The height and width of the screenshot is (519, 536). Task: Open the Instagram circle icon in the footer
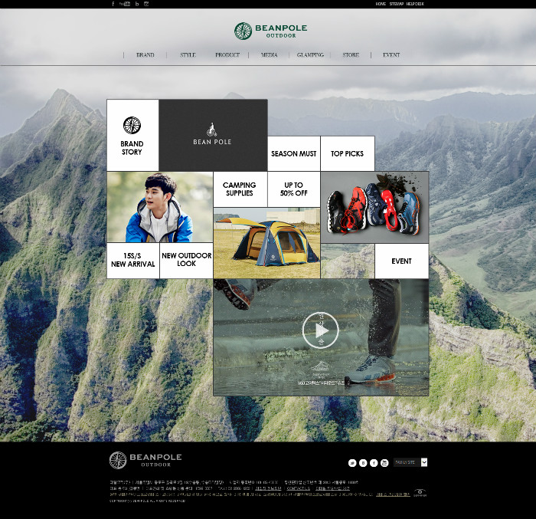384,462
